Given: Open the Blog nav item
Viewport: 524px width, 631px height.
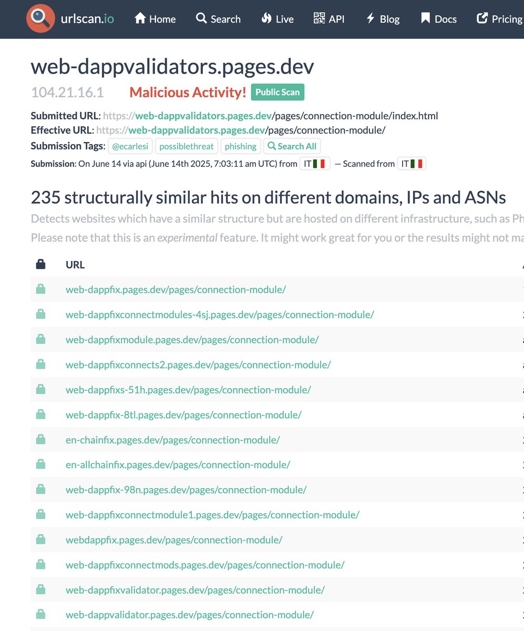Looking at the screenshot, I should coord(383,19).
